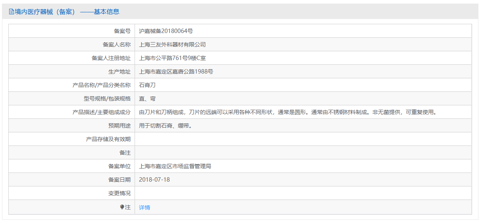Screen dimensions: 482x223
Task: Click the 变更情况 row label
Action: tap(120, 193)
